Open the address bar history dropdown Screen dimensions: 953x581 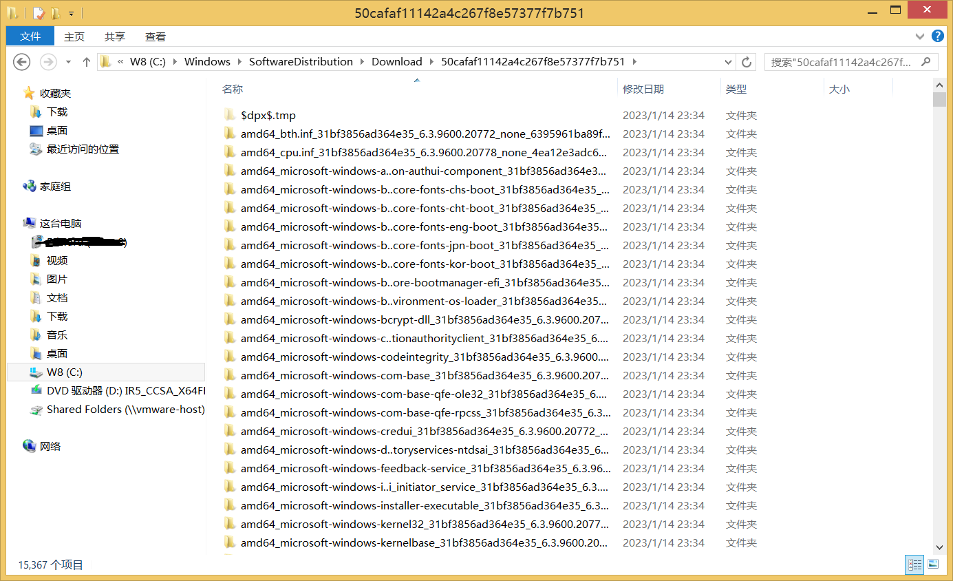[x=729, y=61]
